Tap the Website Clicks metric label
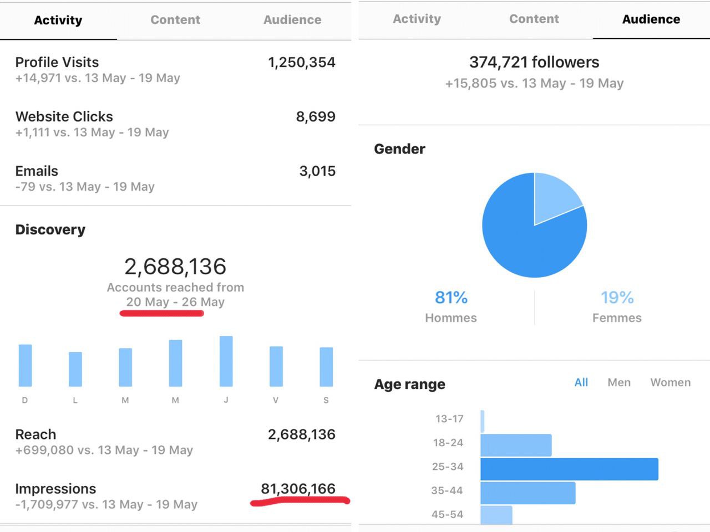Image resolution: width=710 pixels, height=532 pixels. pos(64,116)
